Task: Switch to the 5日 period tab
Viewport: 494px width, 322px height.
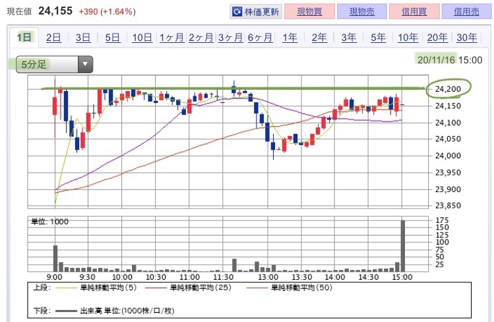Action: point(113,38)
